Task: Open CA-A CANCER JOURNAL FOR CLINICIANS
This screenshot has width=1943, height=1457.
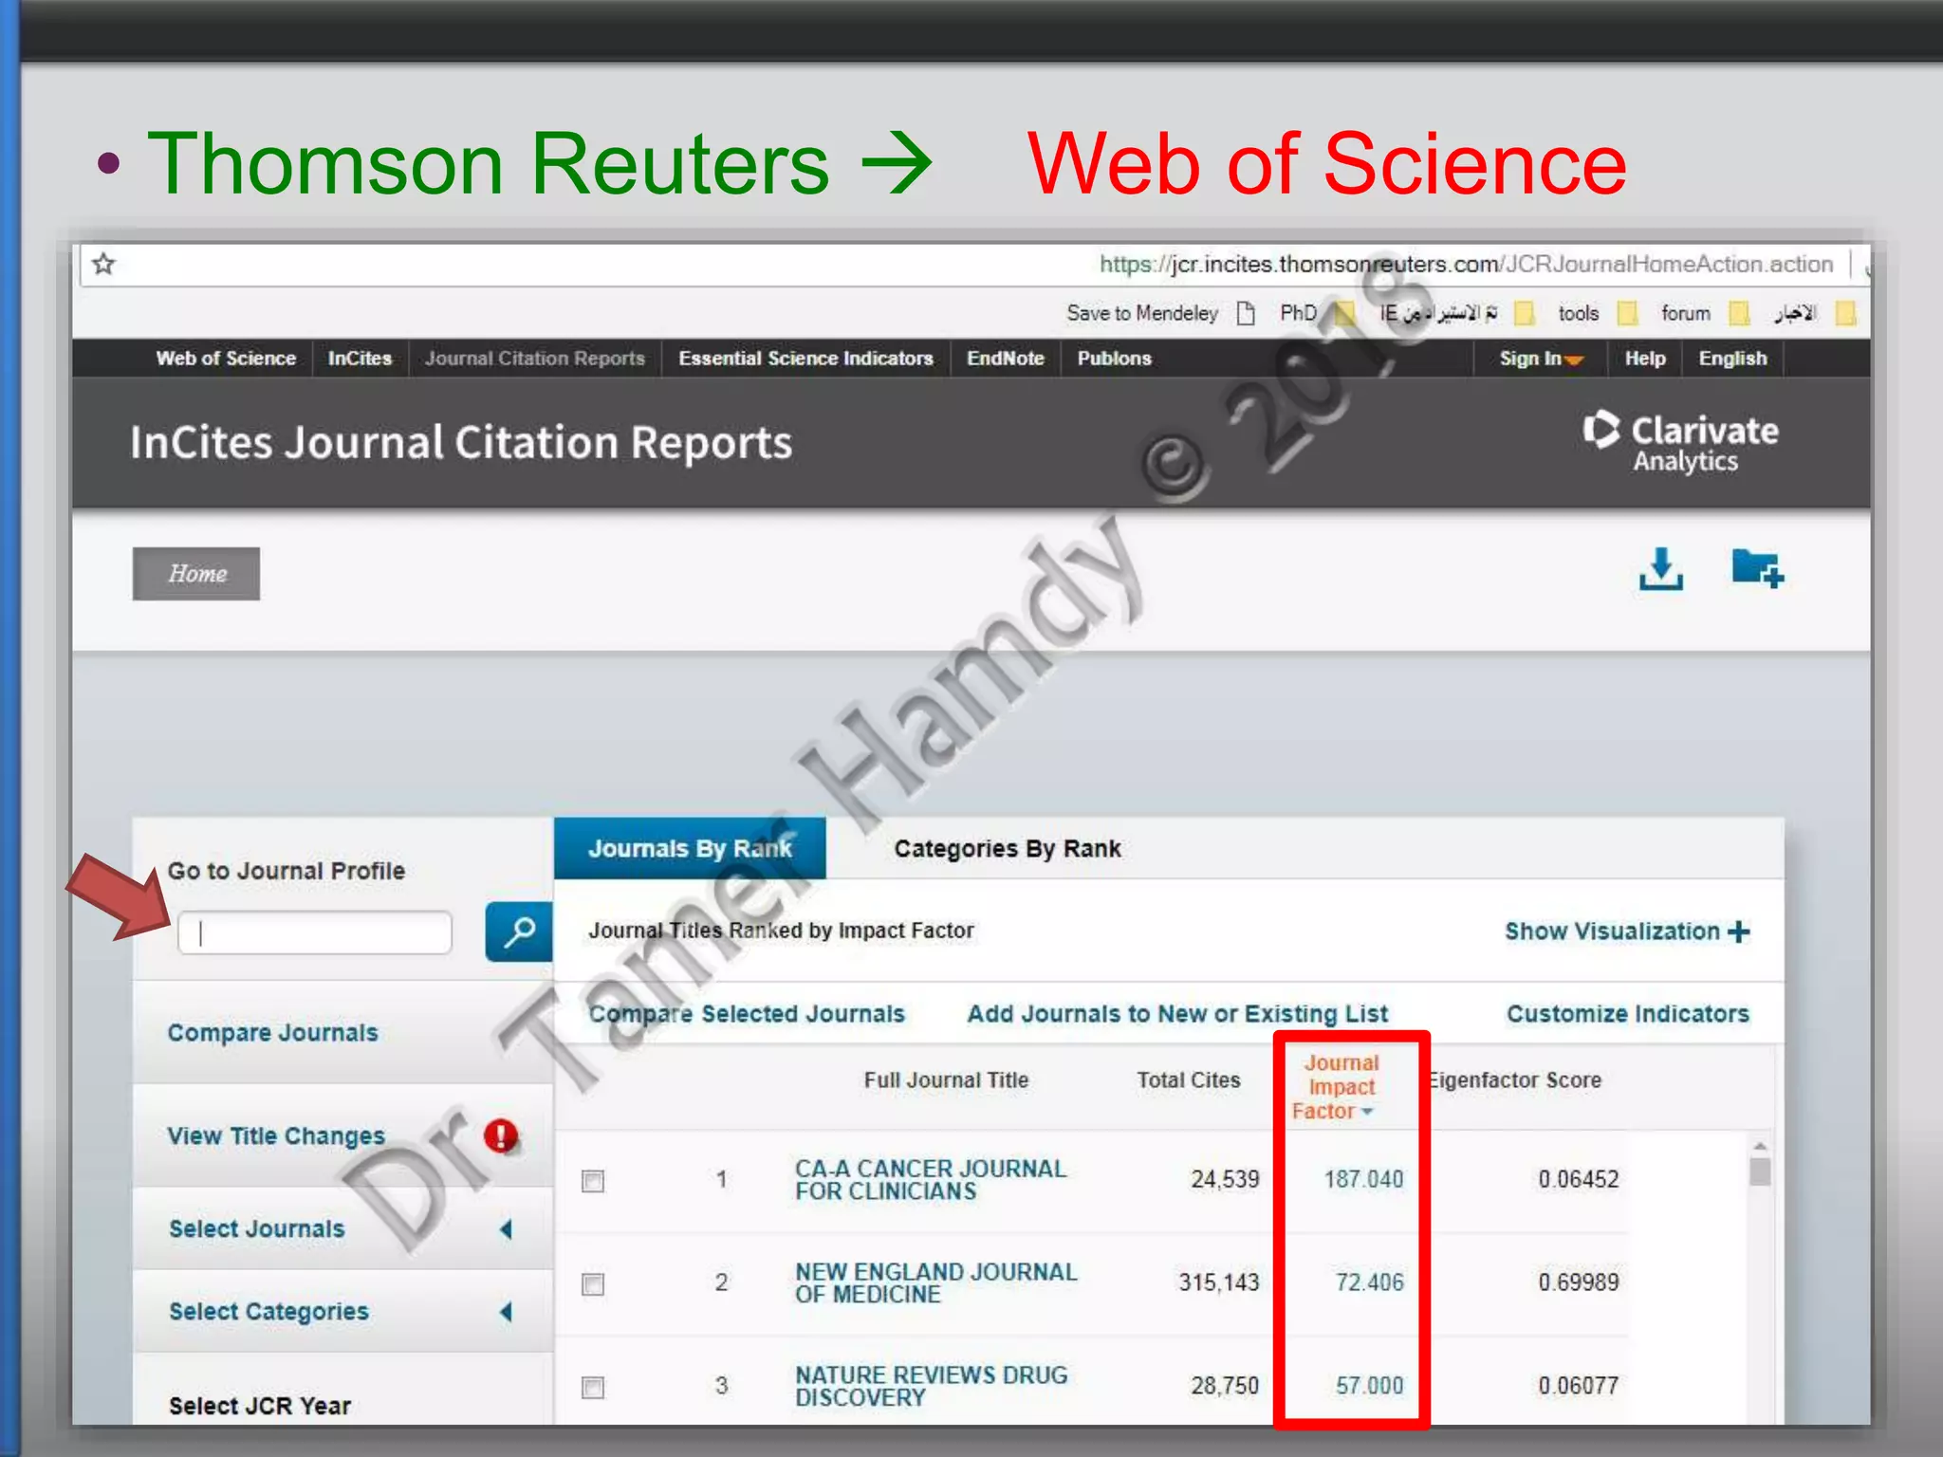Action: pyautogui.click(x=931, y=1180)
